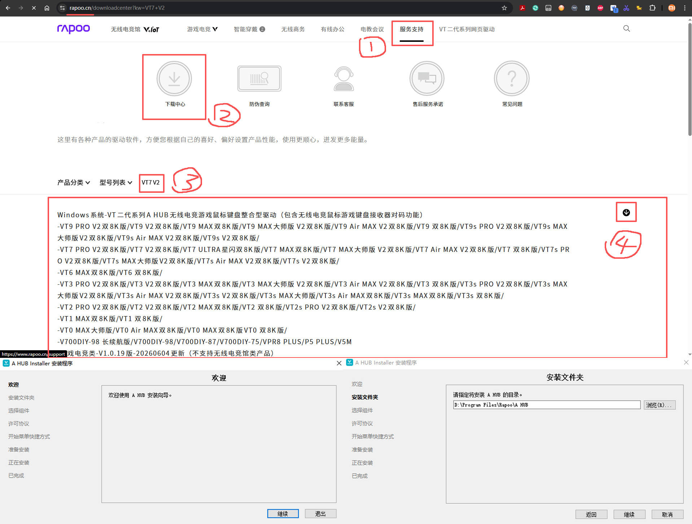Click 开始菜单快捷方式 step in the welcome installer

29,436
